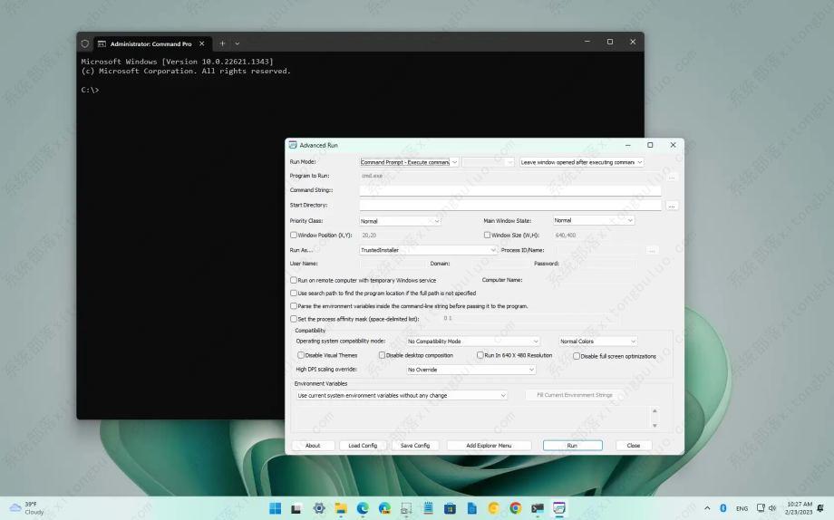Screen dimensions: 834x520
Task: Open the Priority Class dropdown
Action: (x=400, y=221)
